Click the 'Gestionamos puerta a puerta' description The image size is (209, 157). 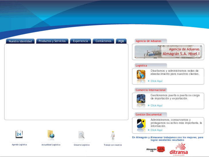tap(175, 97)
